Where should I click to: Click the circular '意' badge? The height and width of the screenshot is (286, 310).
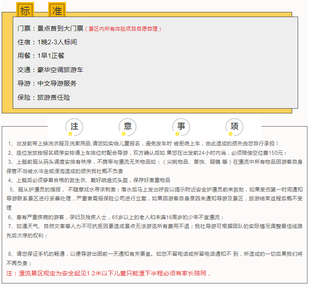tap(127, 127)
